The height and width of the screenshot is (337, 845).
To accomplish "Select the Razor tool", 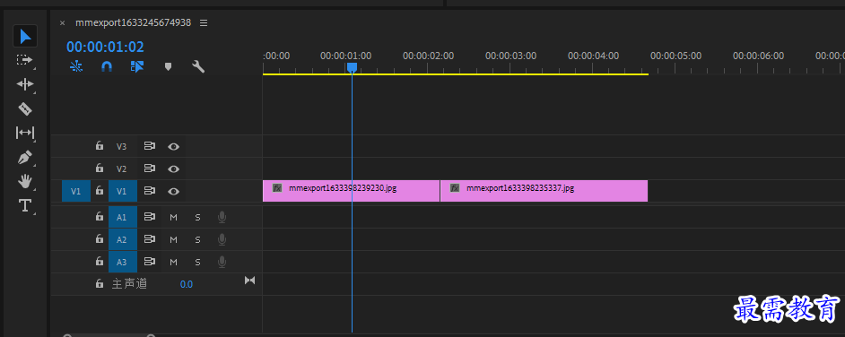I will coord(25,108).
